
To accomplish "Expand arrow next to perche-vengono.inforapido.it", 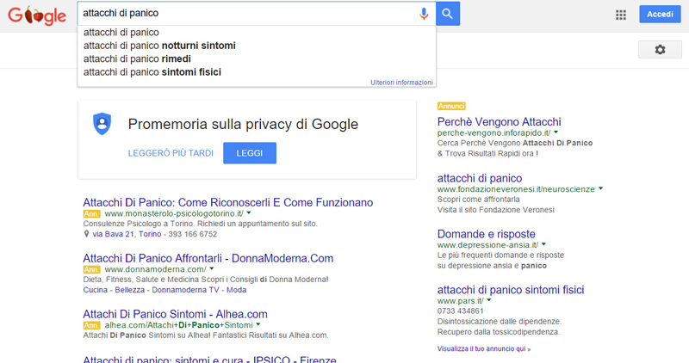I will [556, 132].
